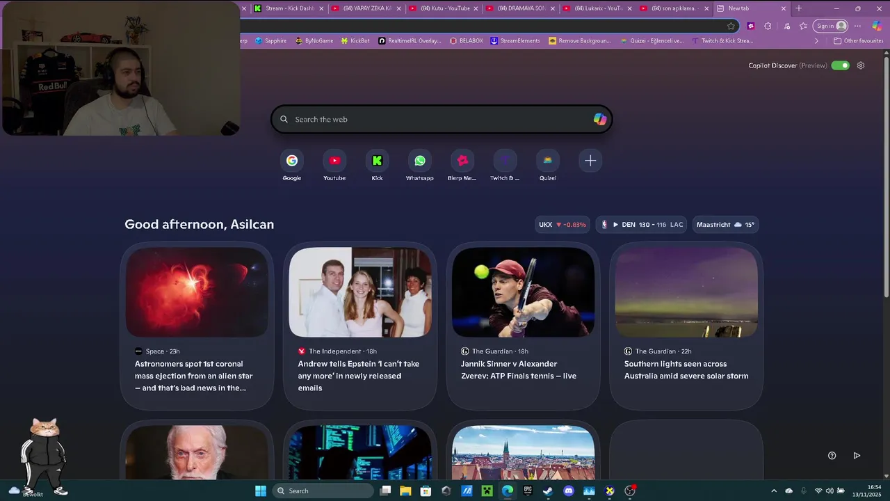Expand hidden bookmarks chevron

click(816, 41)
